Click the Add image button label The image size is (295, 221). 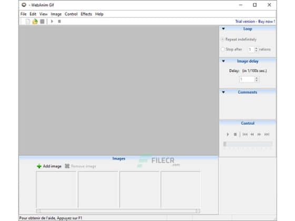[52, 166]
